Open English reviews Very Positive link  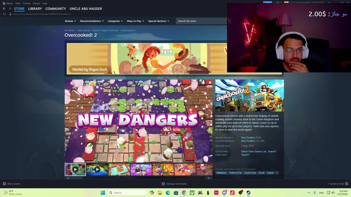(248, 141)
